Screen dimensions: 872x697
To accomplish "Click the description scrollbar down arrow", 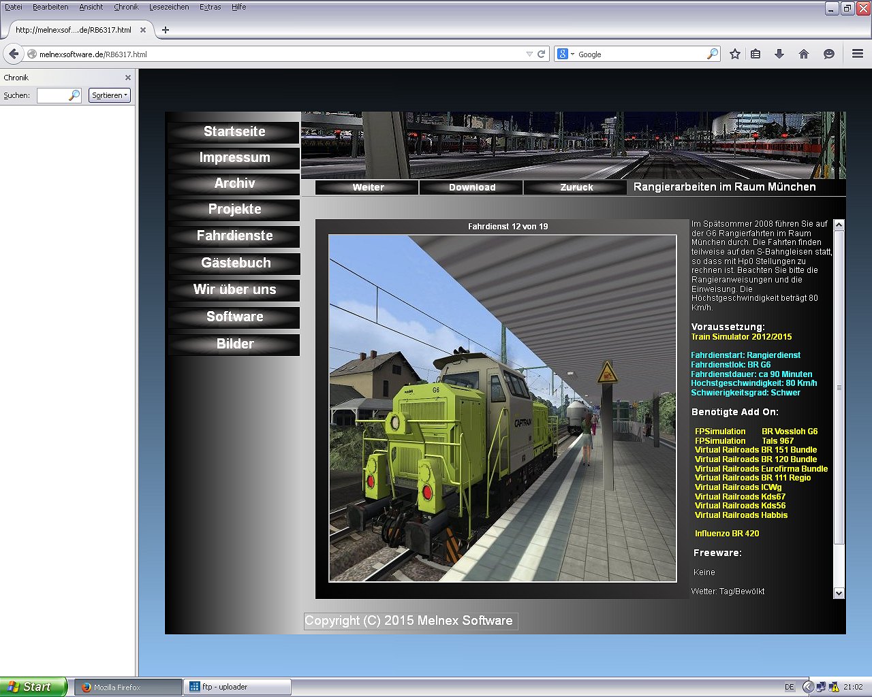I will [839, 593].
